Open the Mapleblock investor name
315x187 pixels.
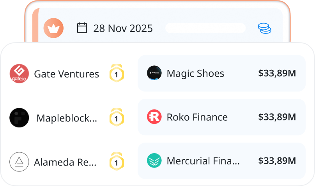pyautogui.click(x=67, y=118)
